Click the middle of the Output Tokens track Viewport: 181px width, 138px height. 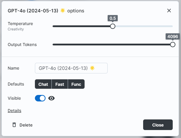click(111, 45)
